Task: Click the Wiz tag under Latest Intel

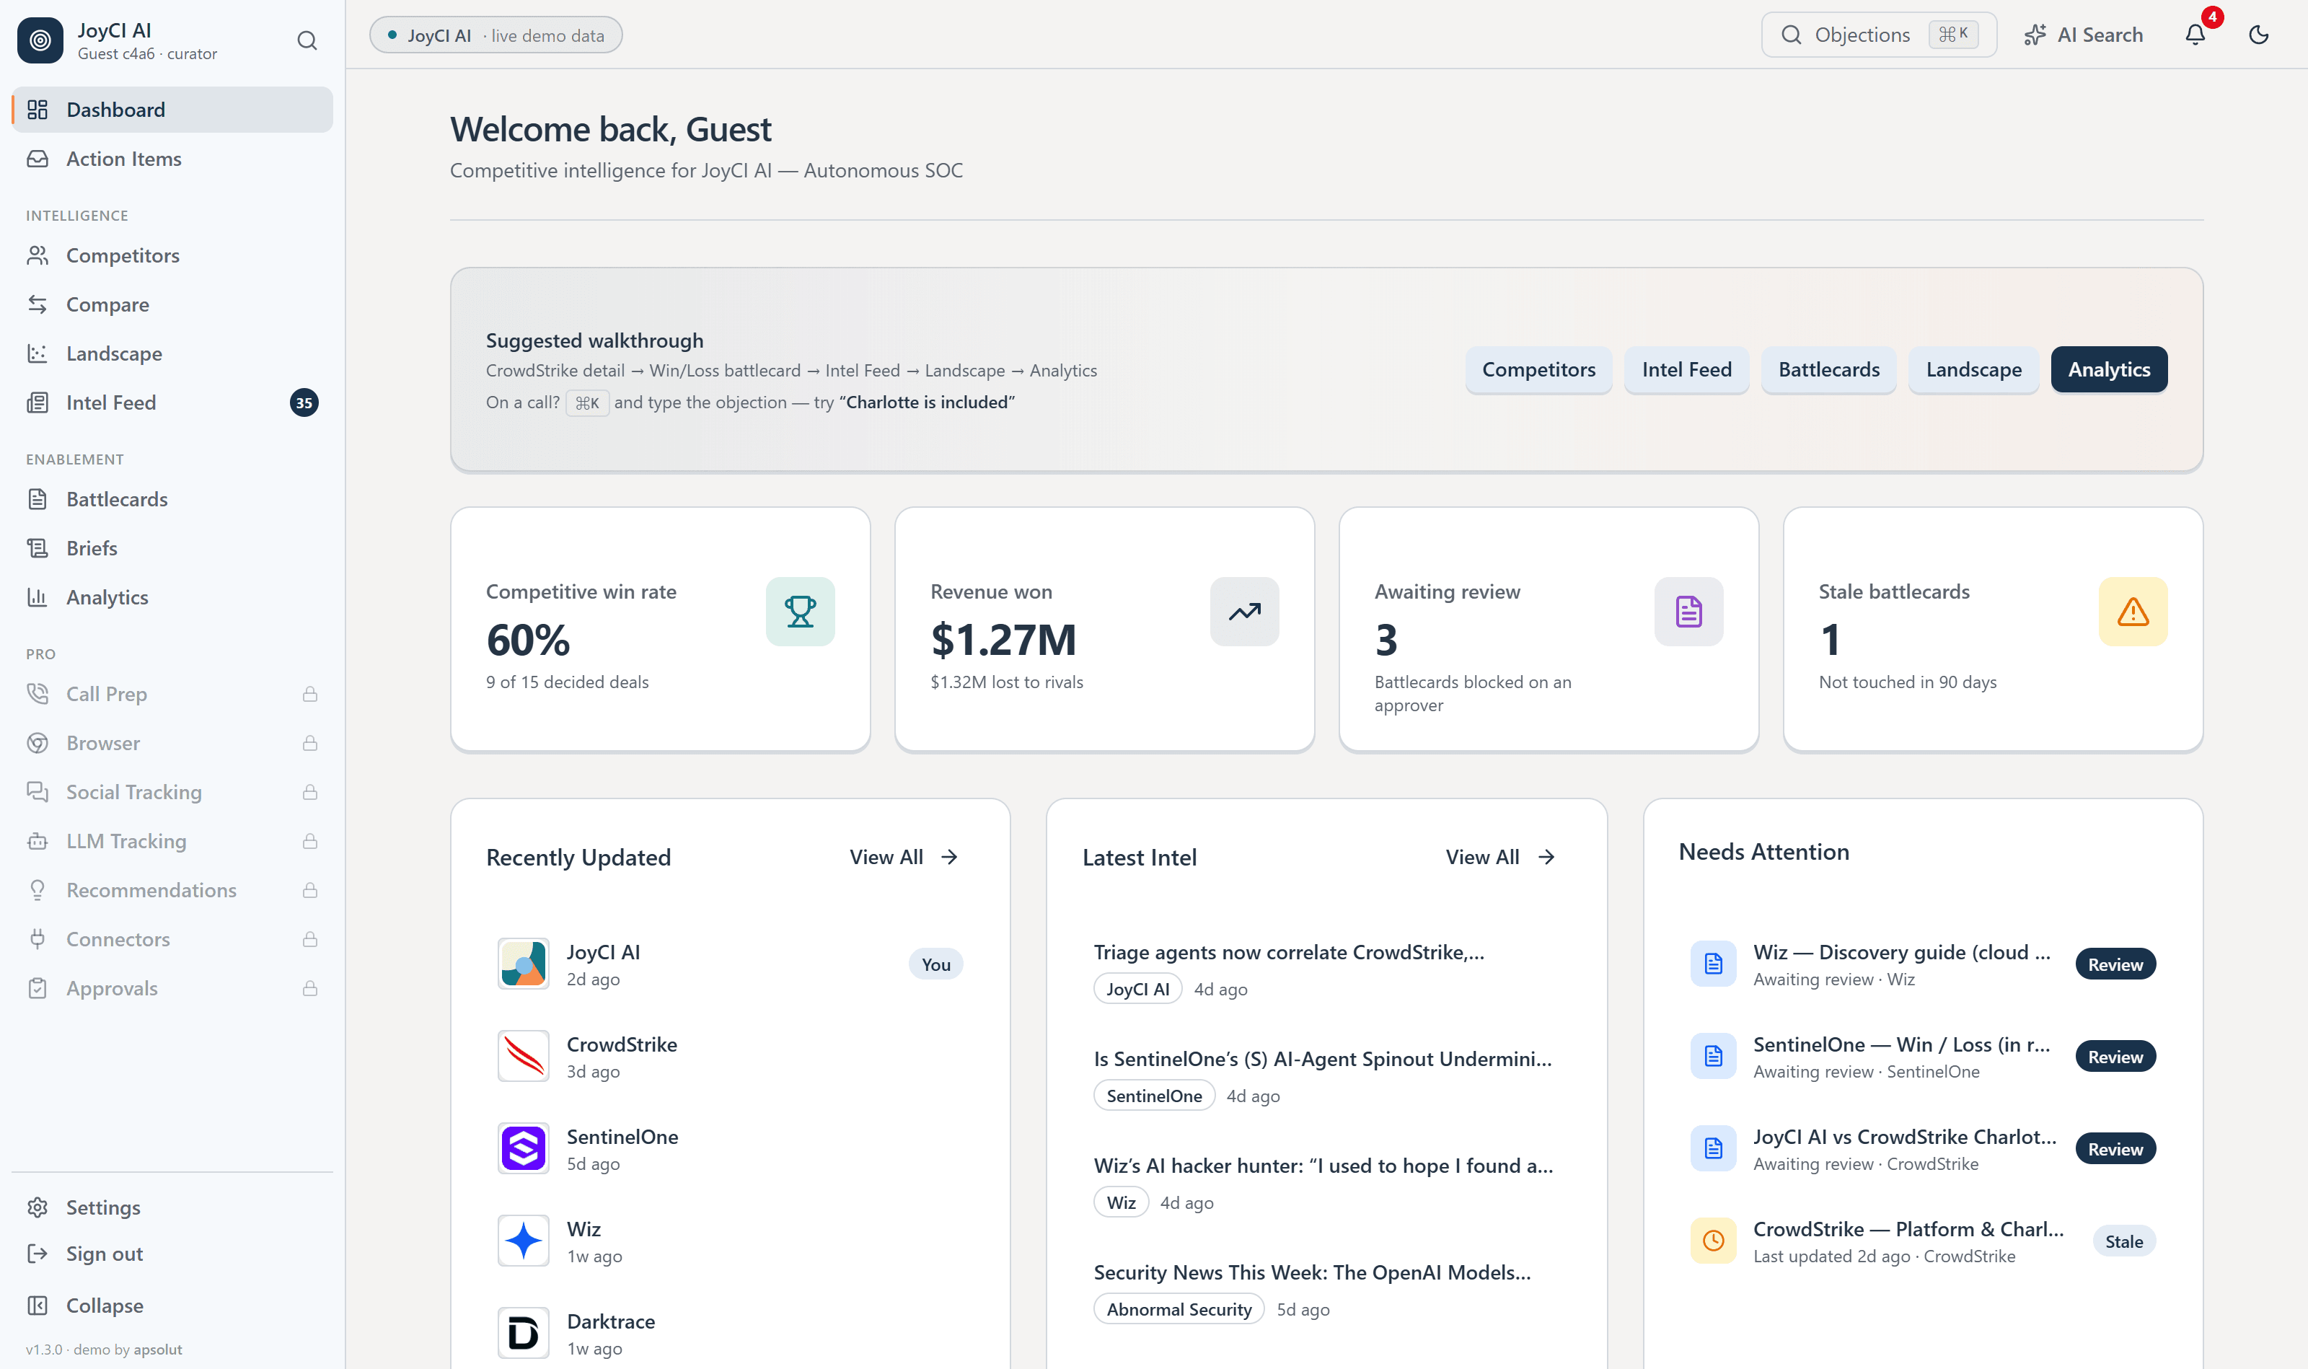Action: [x=1121, y=1202]
